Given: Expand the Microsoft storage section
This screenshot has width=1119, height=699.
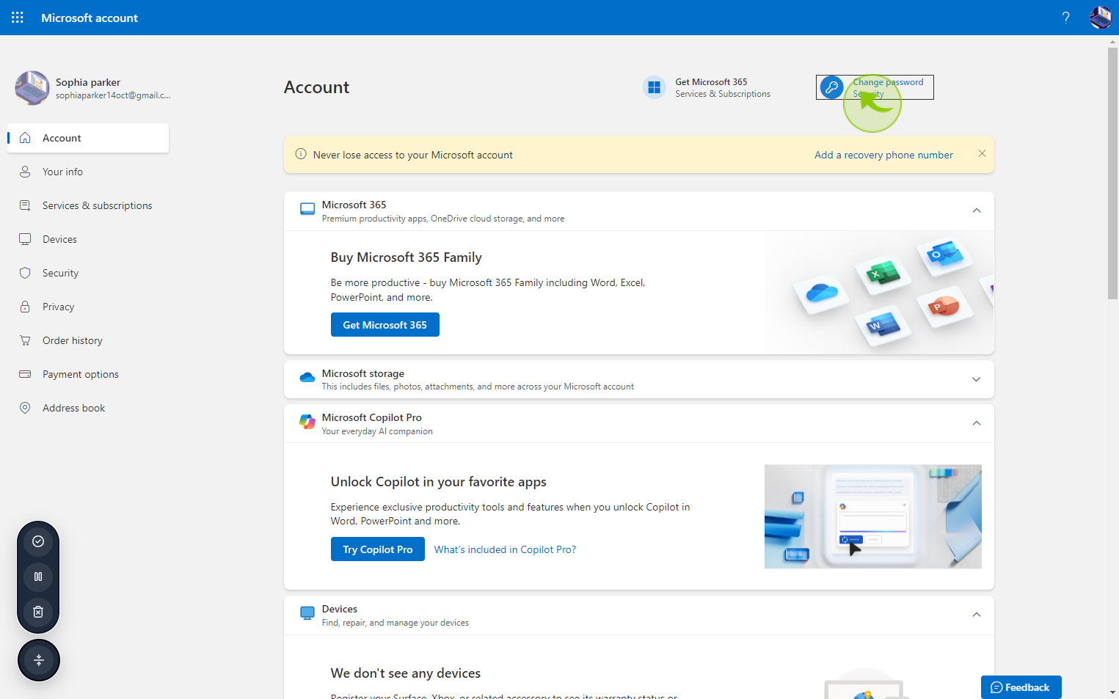Looking at the screenshot, I should point(977,379).
